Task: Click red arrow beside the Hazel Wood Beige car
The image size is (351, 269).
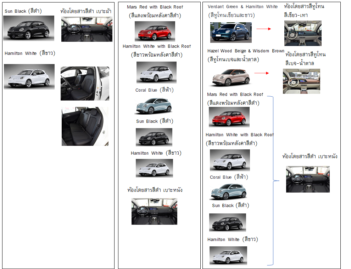Action: click(x=261, y=73)
